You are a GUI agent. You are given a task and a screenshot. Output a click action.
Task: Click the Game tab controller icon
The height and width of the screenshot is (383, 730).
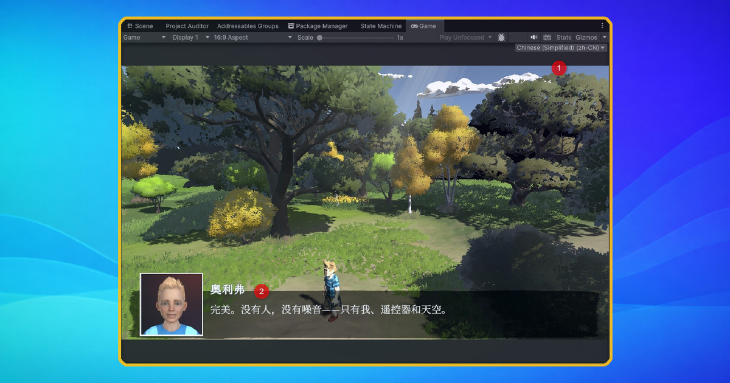click(414, 26)
